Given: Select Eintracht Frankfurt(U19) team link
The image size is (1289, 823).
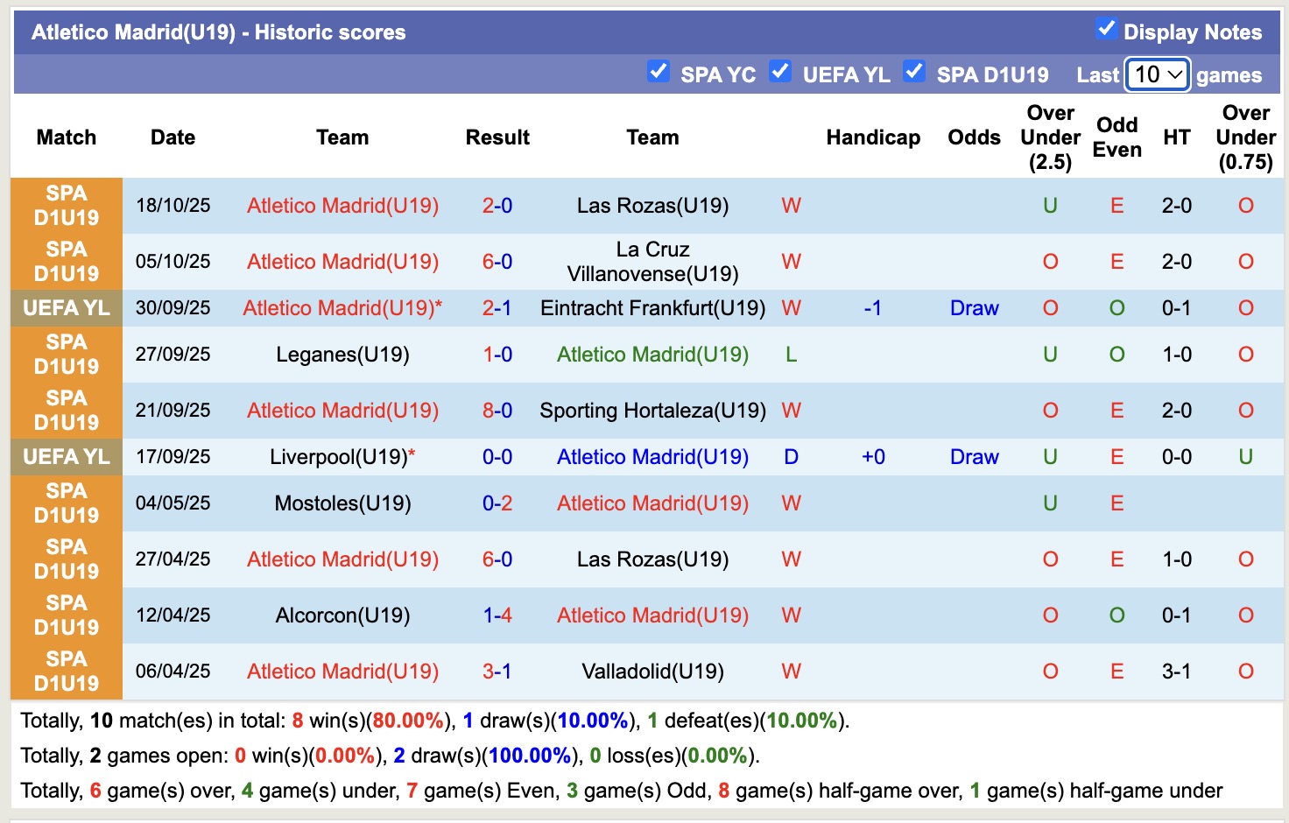Looking at the screenshot, I should pyautogui.click(x=652, y=308).
